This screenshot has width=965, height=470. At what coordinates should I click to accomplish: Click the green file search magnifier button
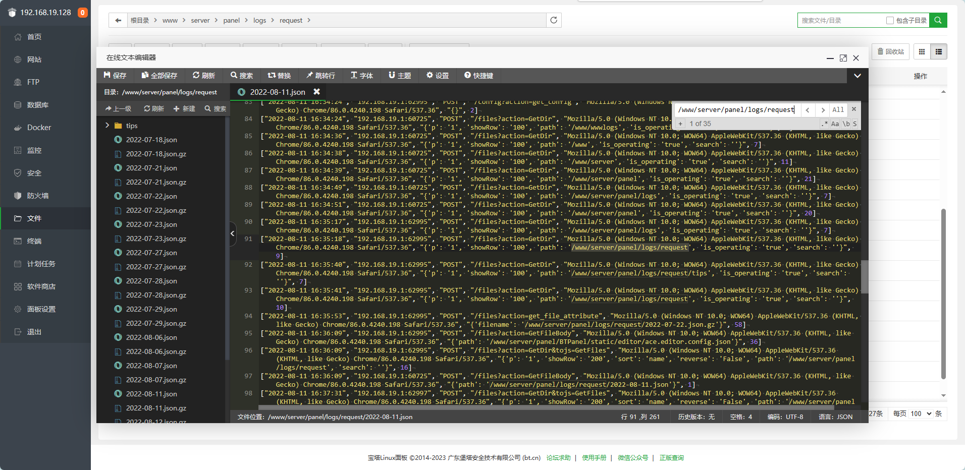[x=938, y=20]
